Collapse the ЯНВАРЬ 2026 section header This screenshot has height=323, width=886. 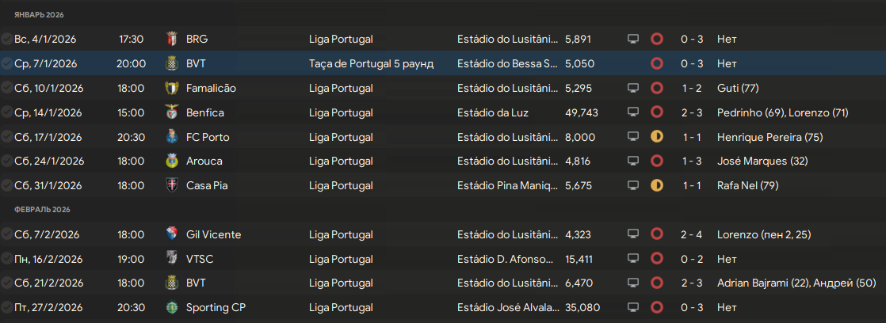click(40, 15)
